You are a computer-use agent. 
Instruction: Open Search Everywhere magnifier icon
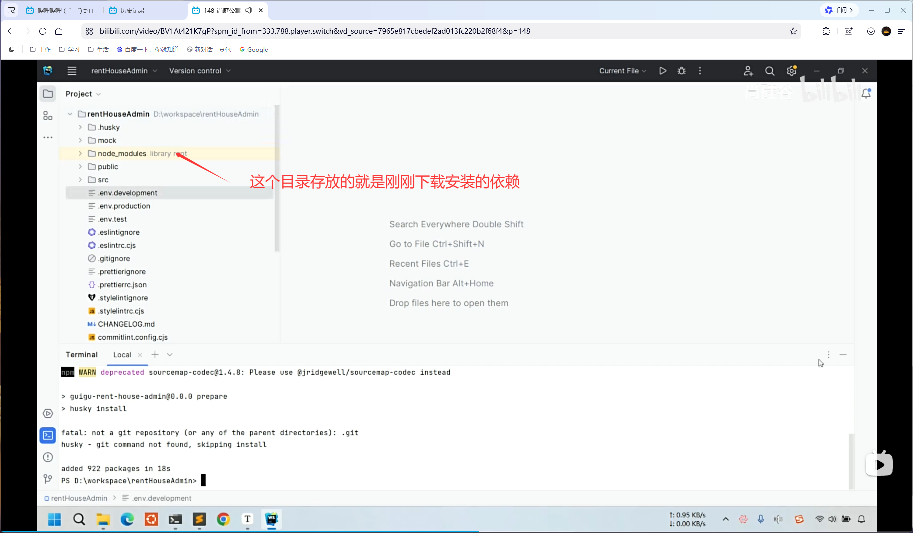pyautogui.click(x=770, y=71)
